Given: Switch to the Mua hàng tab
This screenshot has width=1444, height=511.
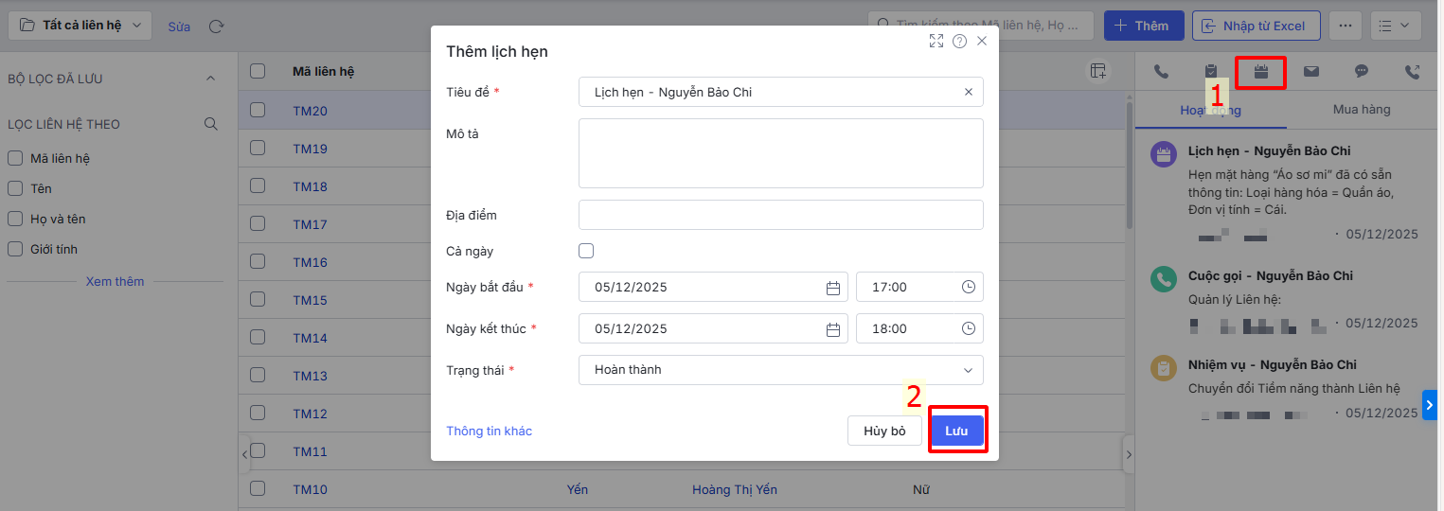Looking at the screenshot, I should point(1362,110).
